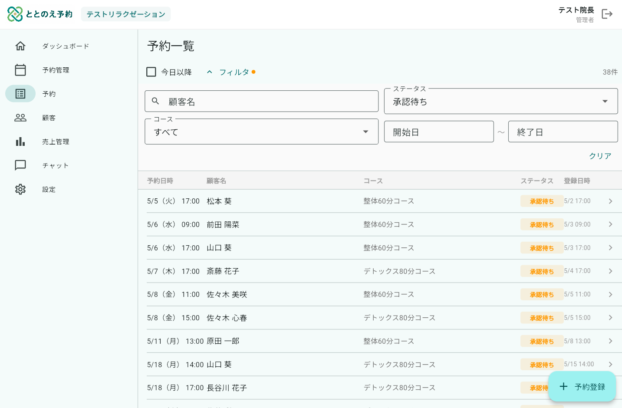Screen dimensions: 622x408
Task: Click the 38件 result count
Action: [x=610, y=72]
